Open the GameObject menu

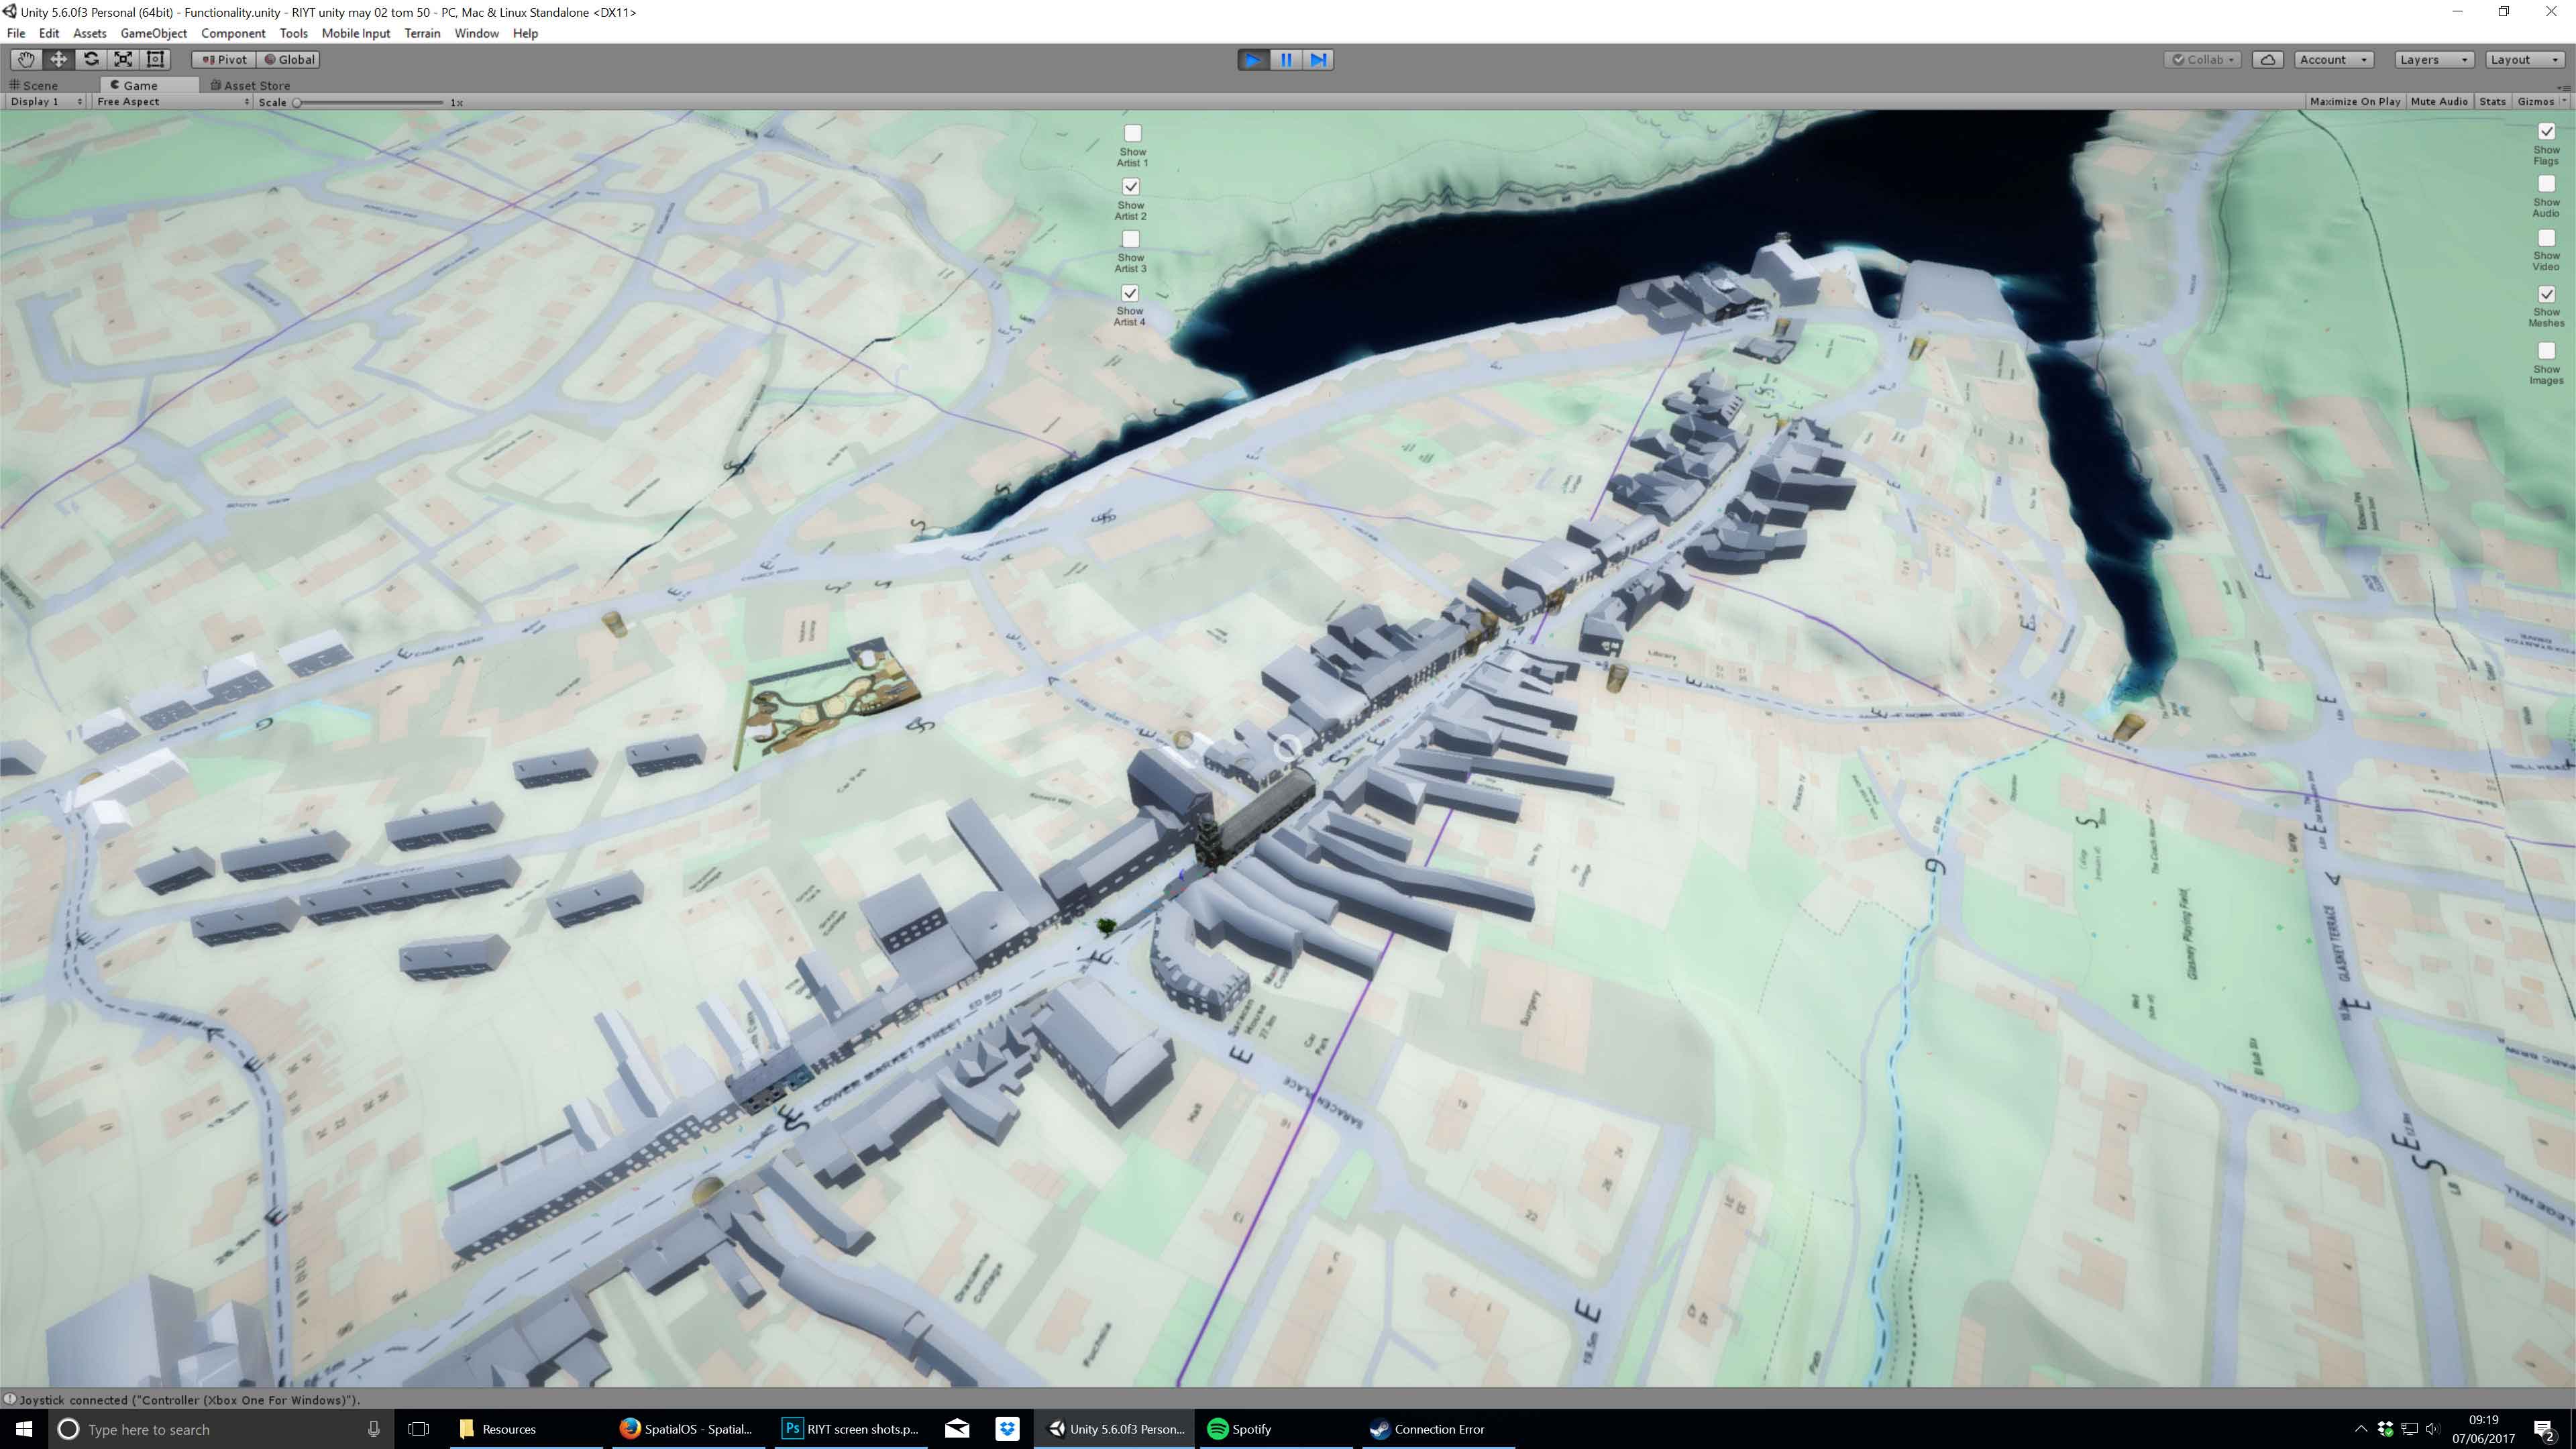[153, 33]
